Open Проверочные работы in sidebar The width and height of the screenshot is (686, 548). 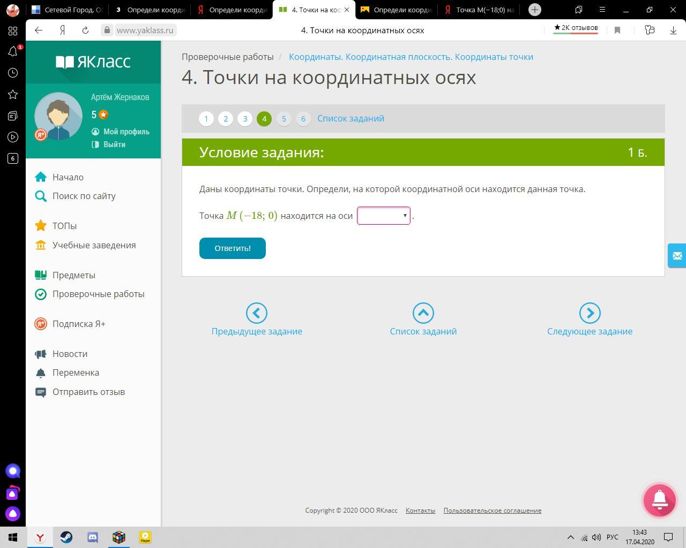click(x=98, y=294)
